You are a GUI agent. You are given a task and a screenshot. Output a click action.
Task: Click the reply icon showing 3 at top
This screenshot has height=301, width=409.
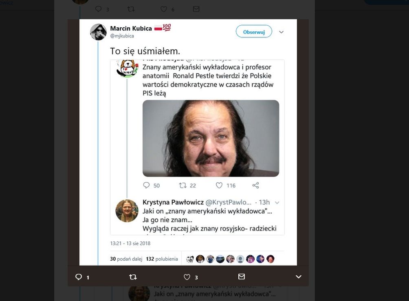[98, 9]
